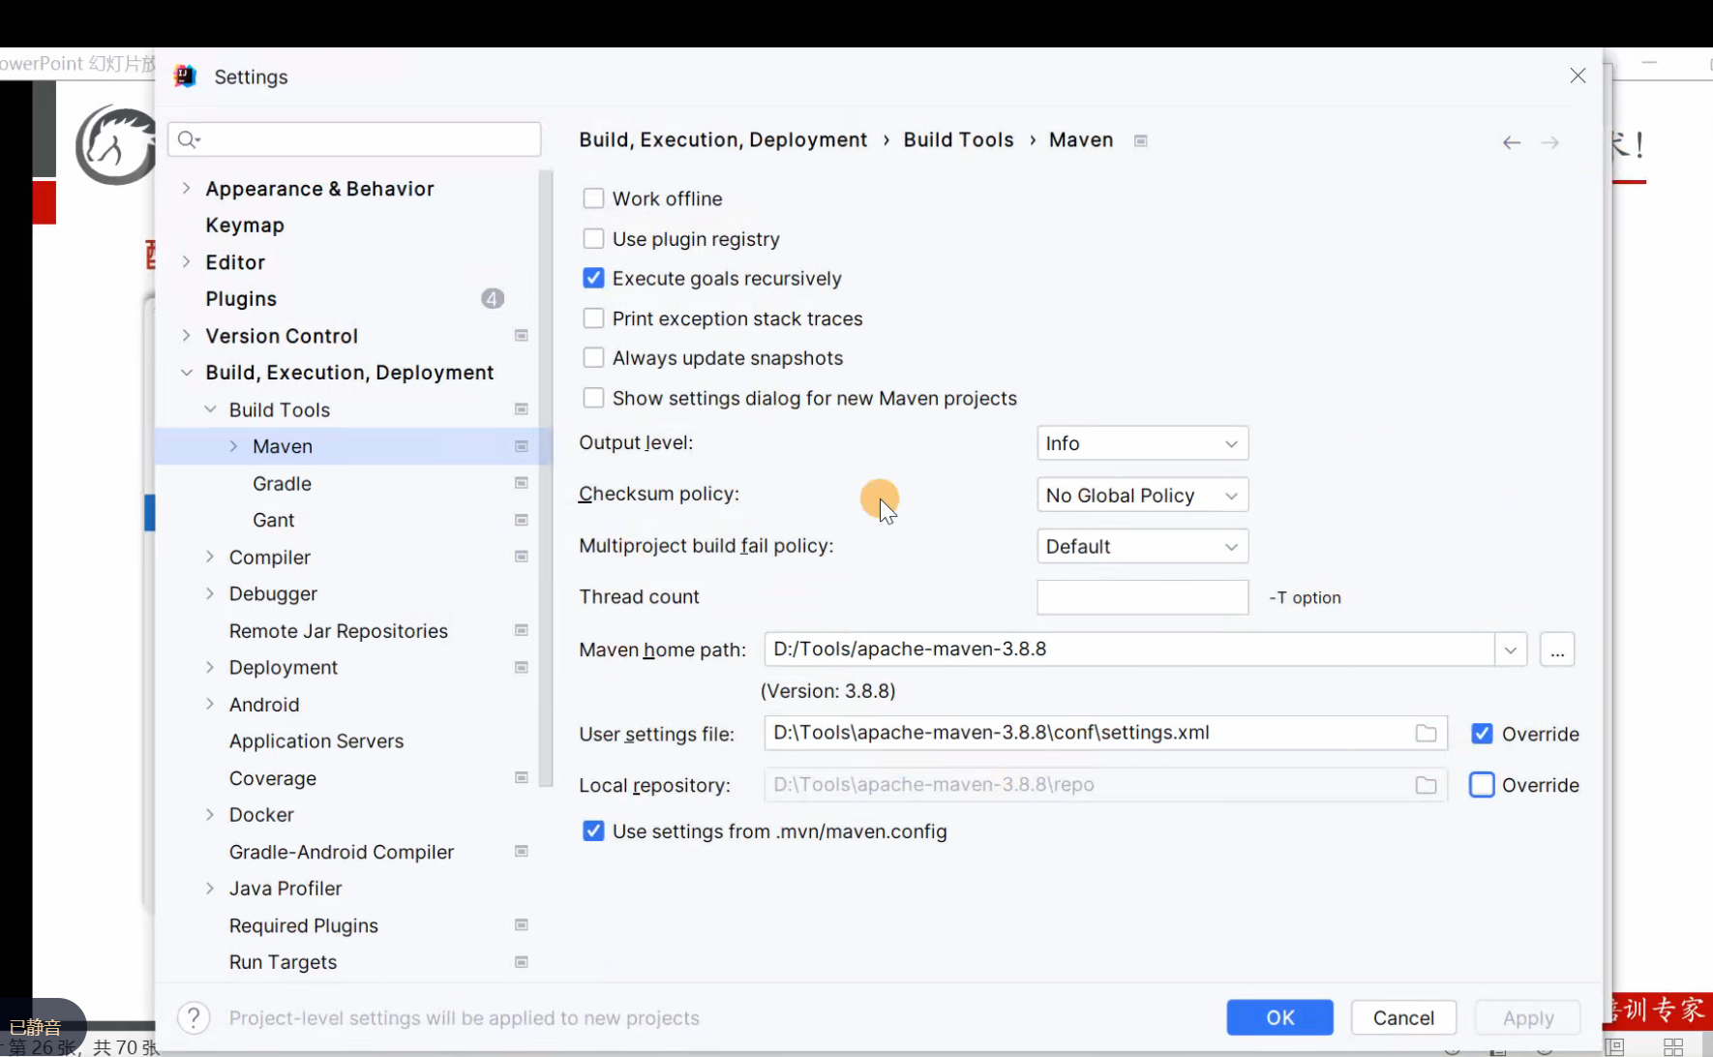Collapse the Build Tools node

(x=210, y=409)
